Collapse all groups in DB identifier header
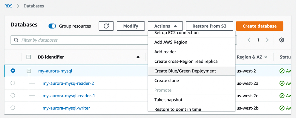The height and width of the screenshot is (119, 296). coord(28,57)
